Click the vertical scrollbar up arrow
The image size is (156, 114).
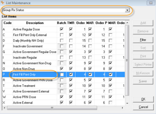coord(127,23)
